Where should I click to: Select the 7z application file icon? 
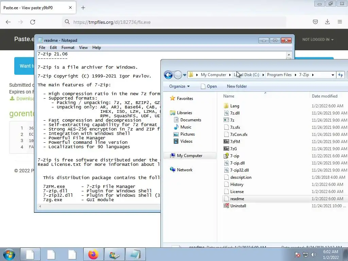(x=226, y=120)
